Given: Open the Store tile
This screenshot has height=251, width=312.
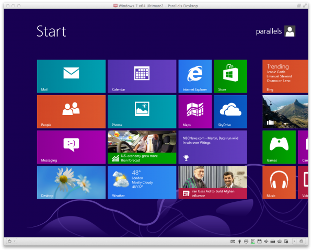Looking at the screenshot, I should 230,76.
